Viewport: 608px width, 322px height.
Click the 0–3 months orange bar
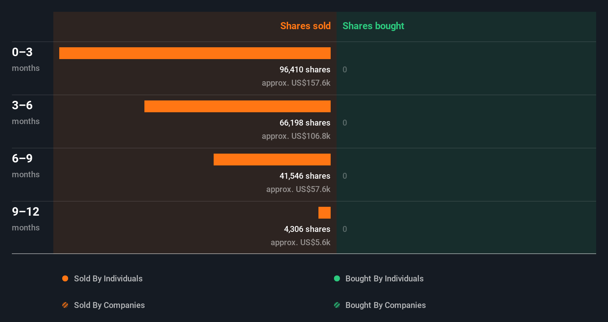[x=195, y=53]
